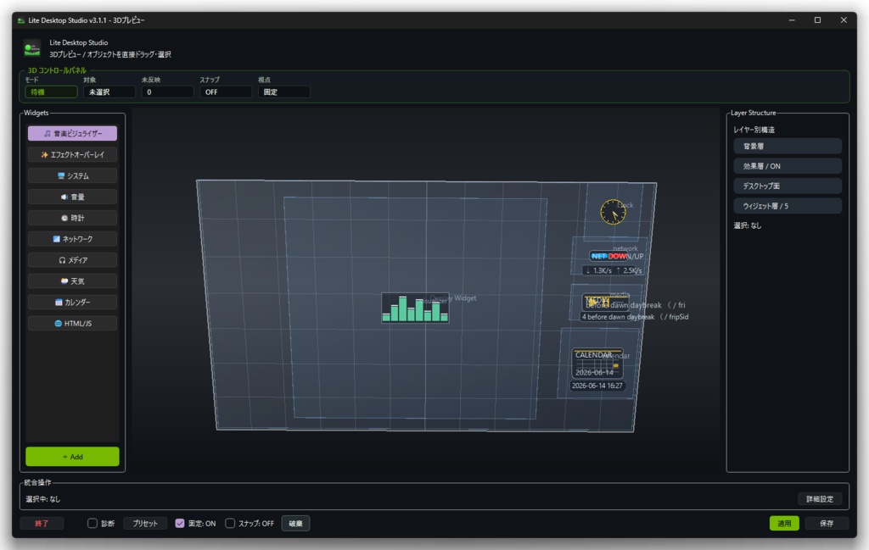Viewport: 869px width, 550px height.
Task: Click the '3Dプレビュー / オブジェクトを直接ドラッグ・選択' subtitle
Action: [110, 54]
